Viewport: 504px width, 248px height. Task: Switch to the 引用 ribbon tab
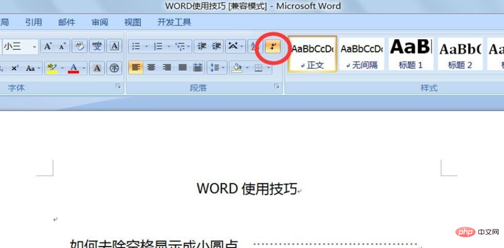[x=34, y=22]
